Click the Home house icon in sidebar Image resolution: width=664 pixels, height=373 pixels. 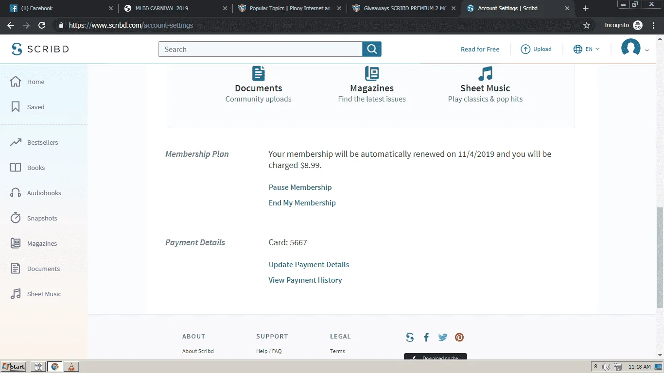pyautogui.click(x=16, y=82)
